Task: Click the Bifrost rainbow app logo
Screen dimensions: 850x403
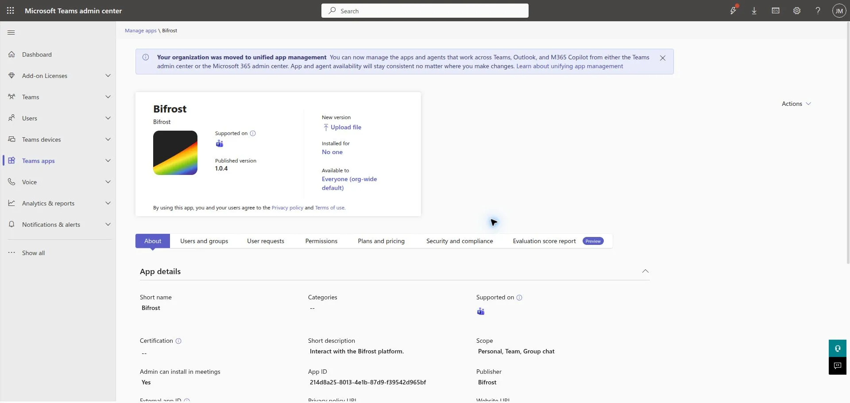Action: click(175, 153)
